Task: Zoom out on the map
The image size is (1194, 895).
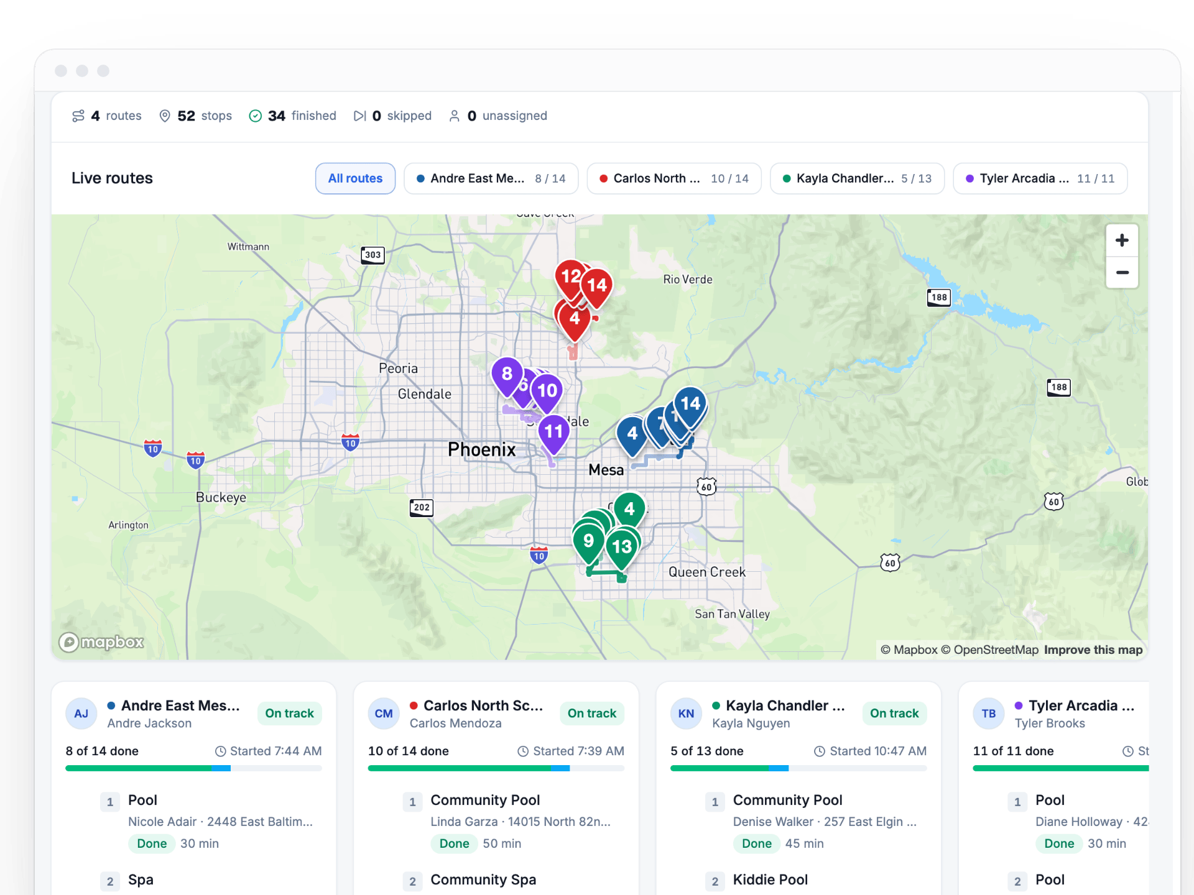Action: click(x=1122, y=273)
